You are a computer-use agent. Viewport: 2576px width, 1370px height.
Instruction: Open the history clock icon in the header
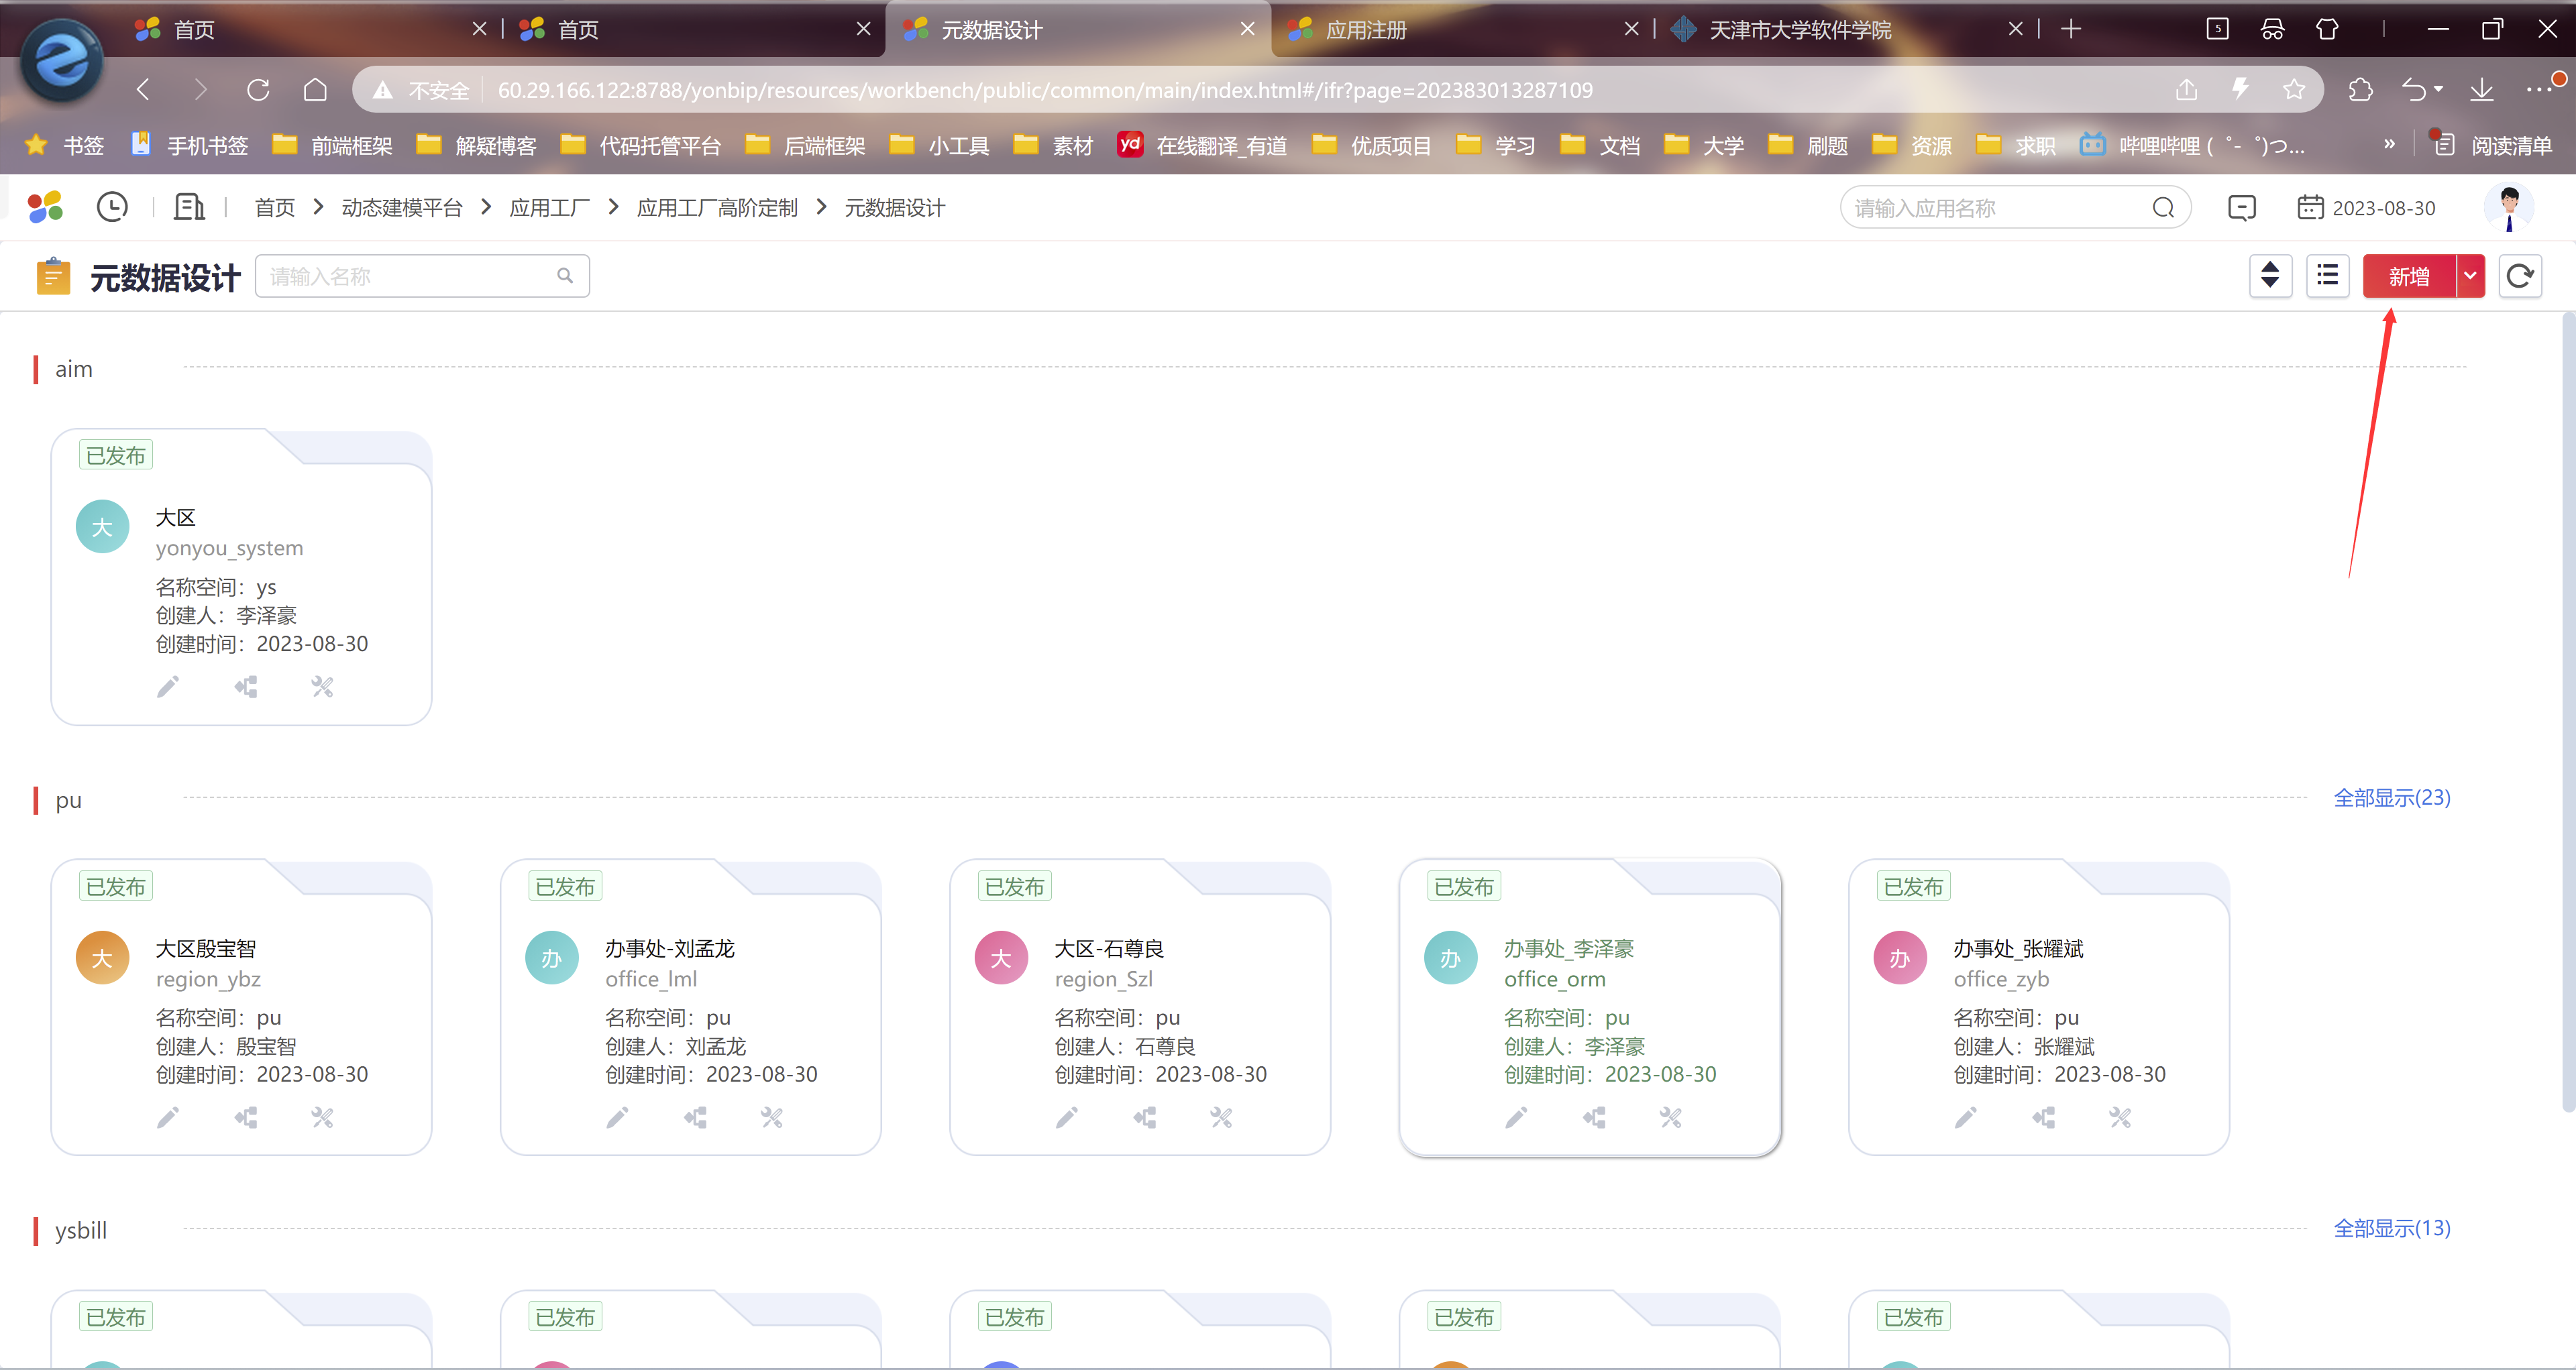pyautogui.click(x=112, y=207)
